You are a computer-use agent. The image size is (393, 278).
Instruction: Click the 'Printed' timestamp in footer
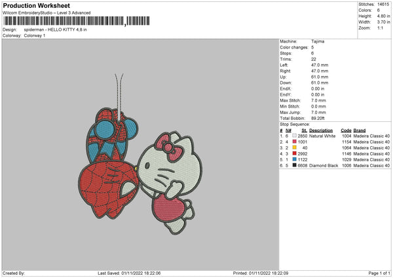click(261, 273)
